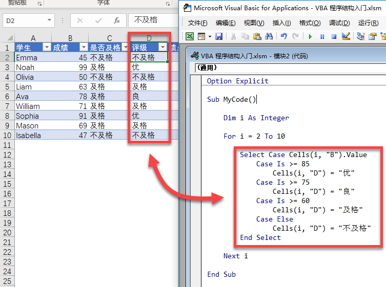Paste using the clipboard icon in VBA toolbar
The height and width of the screenshot is (287, 386).
pos(256,36)
